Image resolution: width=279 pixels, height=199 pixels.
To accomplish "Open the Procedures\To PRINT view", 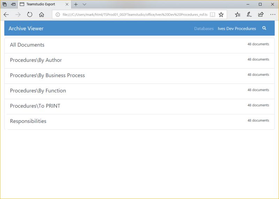I will pyautogui.click(x=139, y=106).
